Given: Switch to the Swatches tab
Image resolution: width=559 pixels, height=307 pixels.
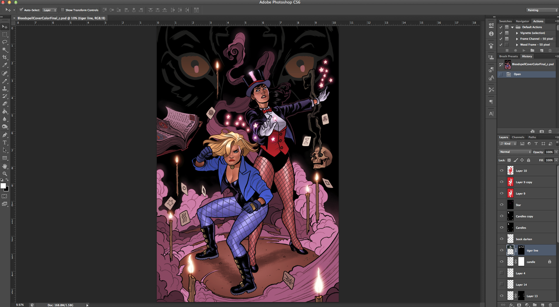Looking at the screenshot, I should click(x=505, y=21).
